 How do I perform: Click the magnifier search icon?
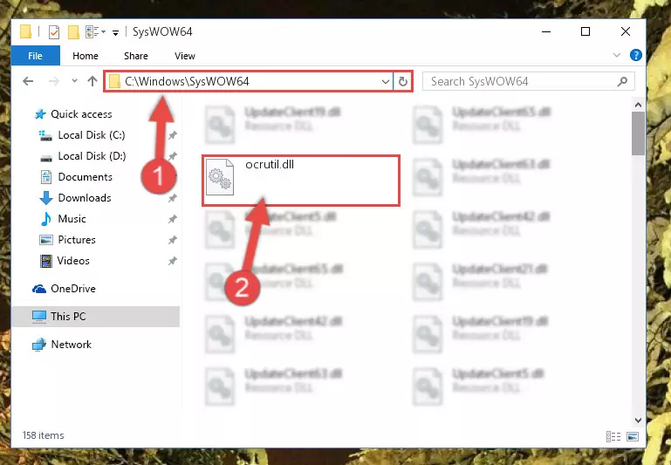[x=622, y=81]
